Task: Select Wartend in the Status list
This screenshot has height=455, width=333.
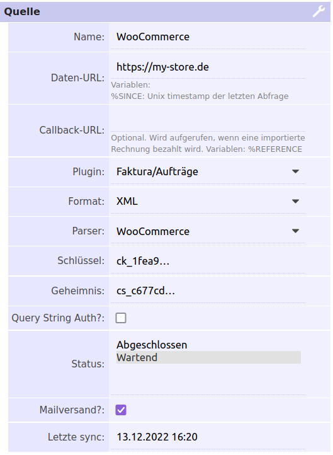Action: 208,357
